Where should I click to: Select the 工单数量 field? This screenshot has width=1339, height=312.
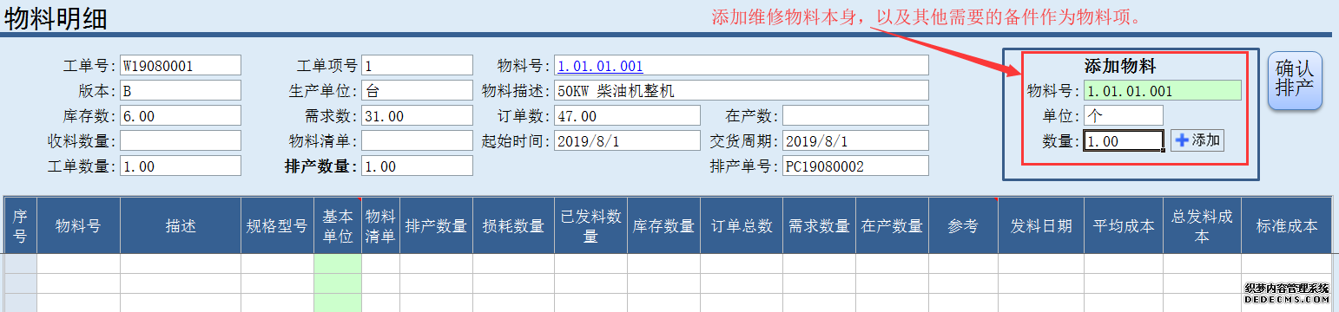(181, 166)
